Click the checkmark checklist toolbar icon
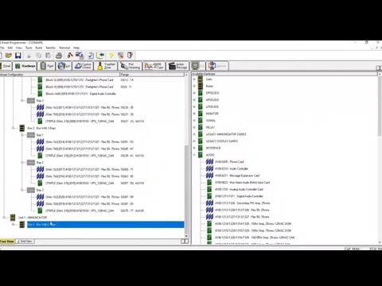The width and height of the screenshot is (382, 286). click(91, 56)
